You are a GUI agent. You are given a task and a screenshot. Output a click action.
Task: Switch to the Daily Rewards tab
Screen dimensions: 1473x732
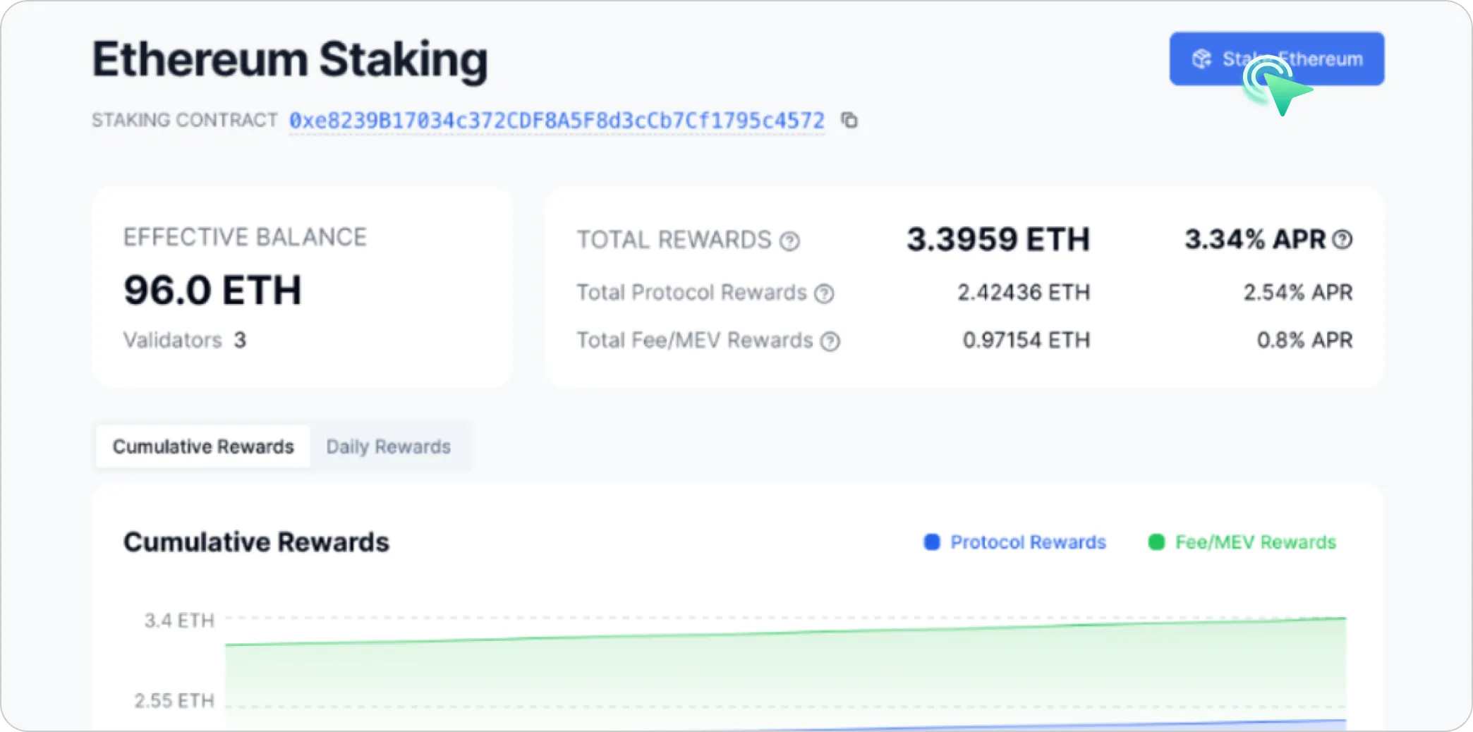[388, 447]
